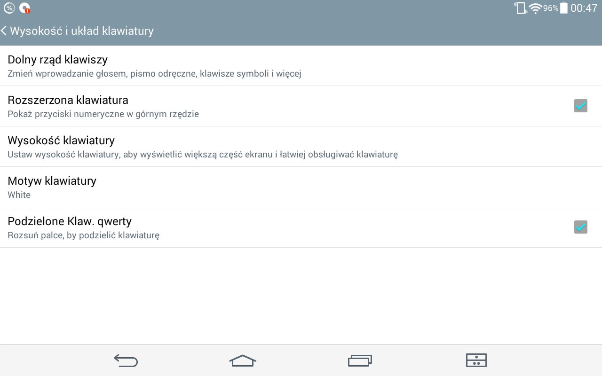Tap the battery icon in status bar
The width and height of the screenshot is (602, 376).
(564, 8)
